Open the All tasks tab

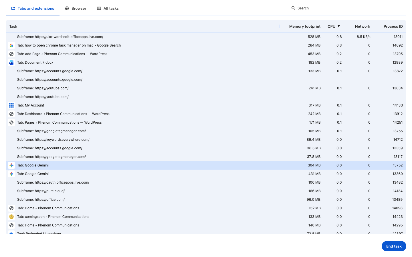click(x=108, y=8)
